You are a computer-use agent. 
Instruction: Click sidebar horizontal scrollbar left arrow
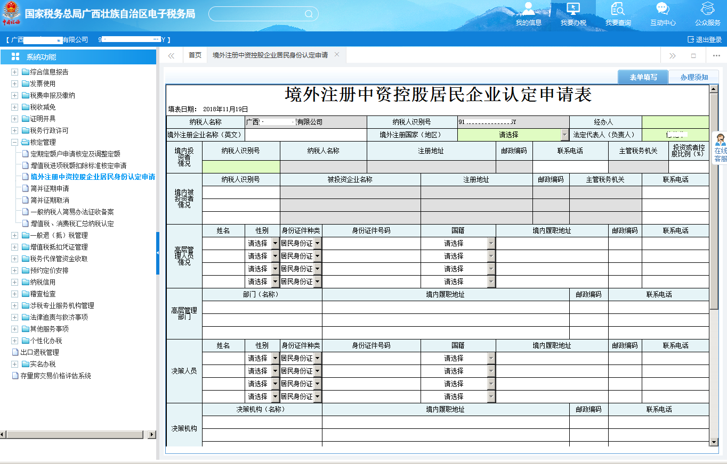pyautogui.click(x=3, y=435)
